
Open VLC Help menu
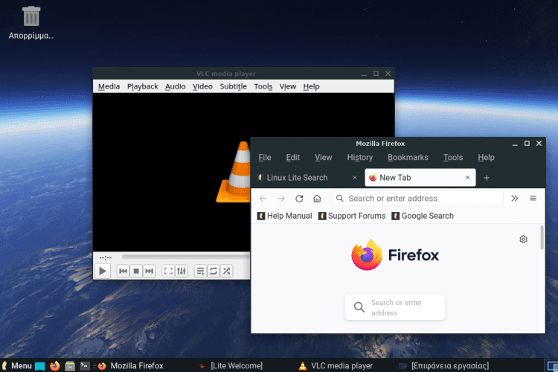coord(312,86)
